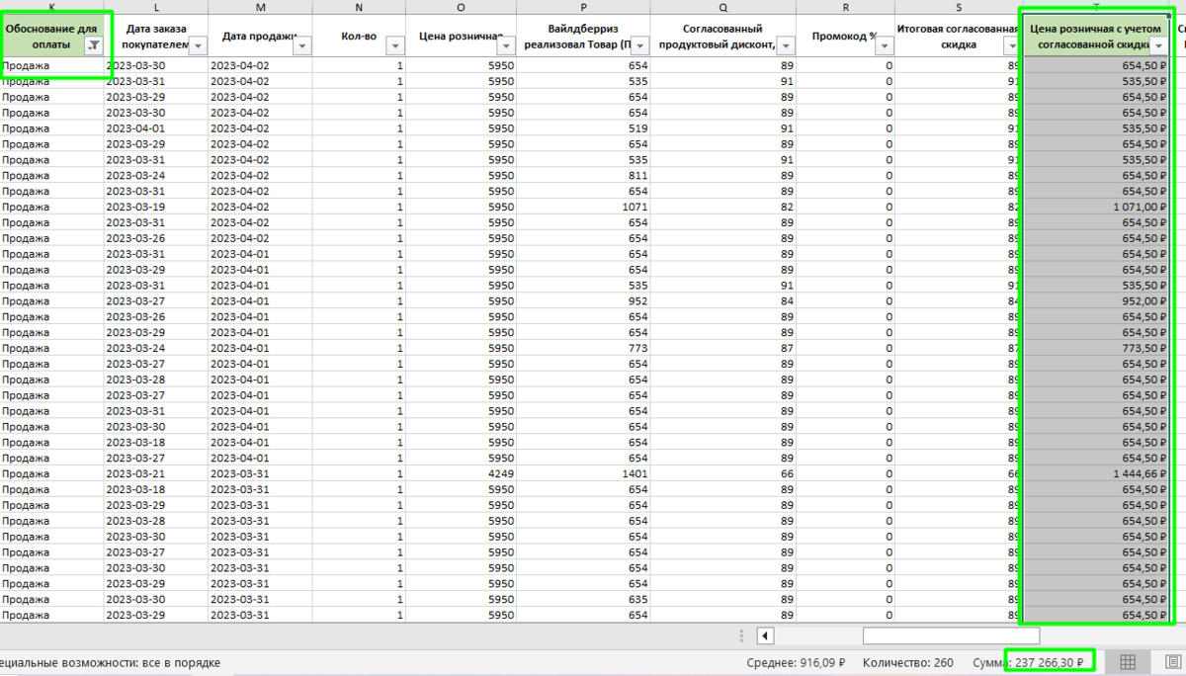This screenshot has height=676, width=1186.
Task: Select the header cell in column O
Action: pos(461,36)
